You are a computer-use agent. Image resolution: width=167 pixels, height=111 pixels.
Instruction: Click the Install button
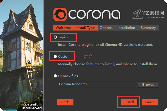click(129, 102)
